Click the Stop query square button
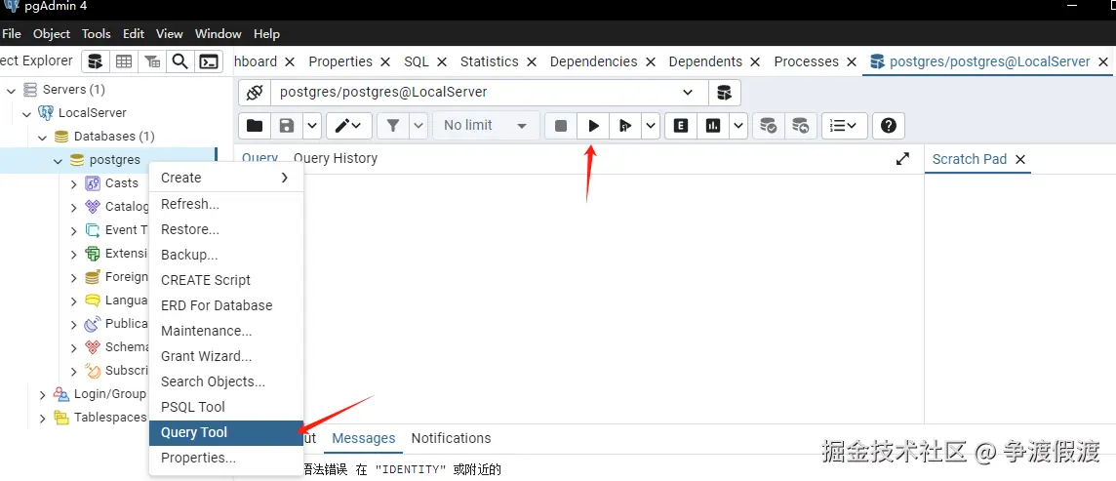The width and height of the screenshot is (1116, 481). point(561,126)
